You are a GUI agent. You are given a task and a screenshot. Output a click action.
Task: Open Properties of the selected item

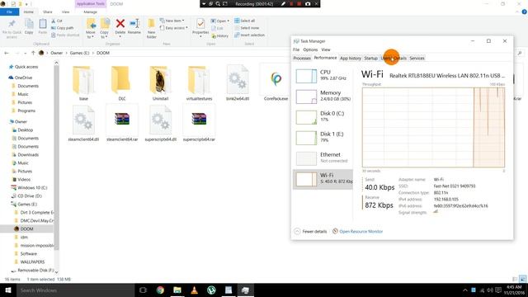pos(200,27)
